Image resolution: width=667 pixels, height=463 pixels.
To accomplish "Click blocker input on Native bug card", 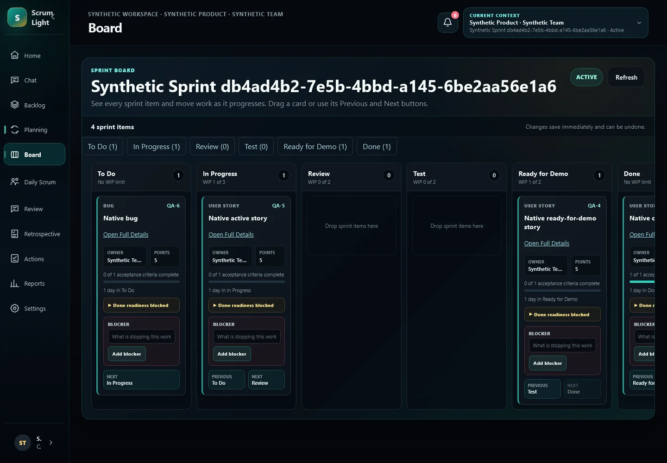I will tap(141, 337).
